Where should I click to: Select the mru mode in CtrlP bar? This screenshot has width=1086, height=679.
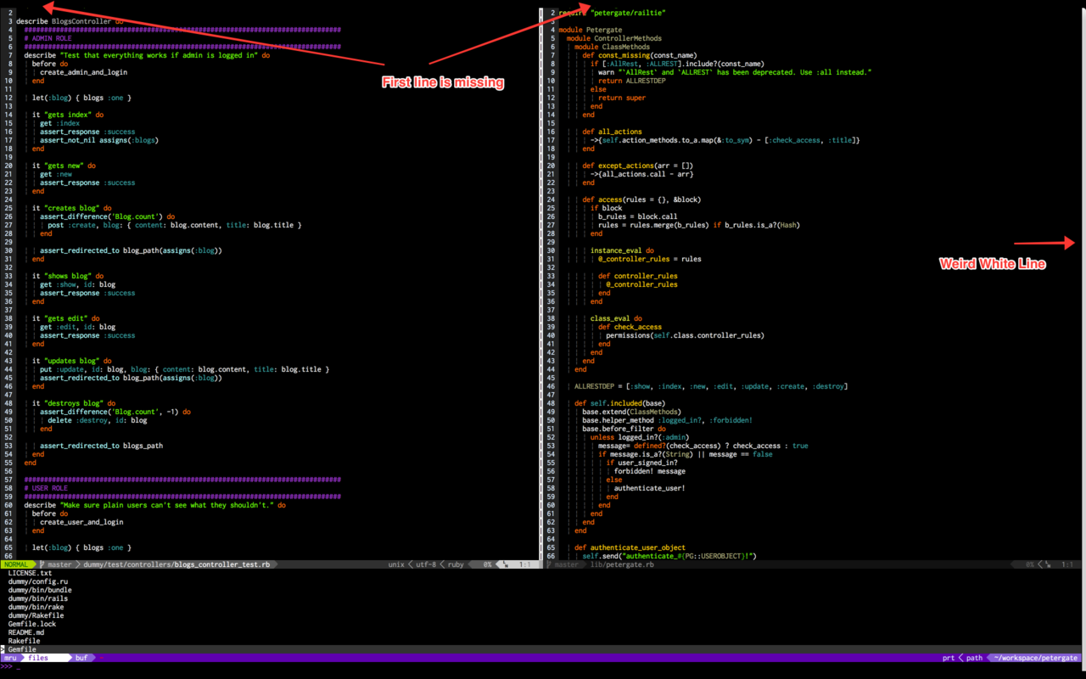(10, 658)
